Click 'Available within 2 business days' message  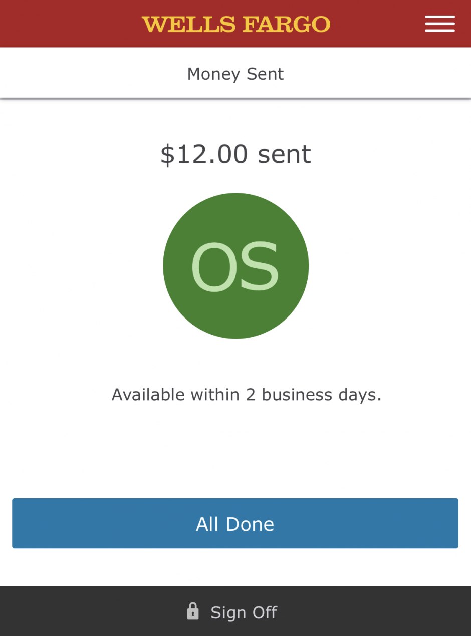[x=246, y=395]
